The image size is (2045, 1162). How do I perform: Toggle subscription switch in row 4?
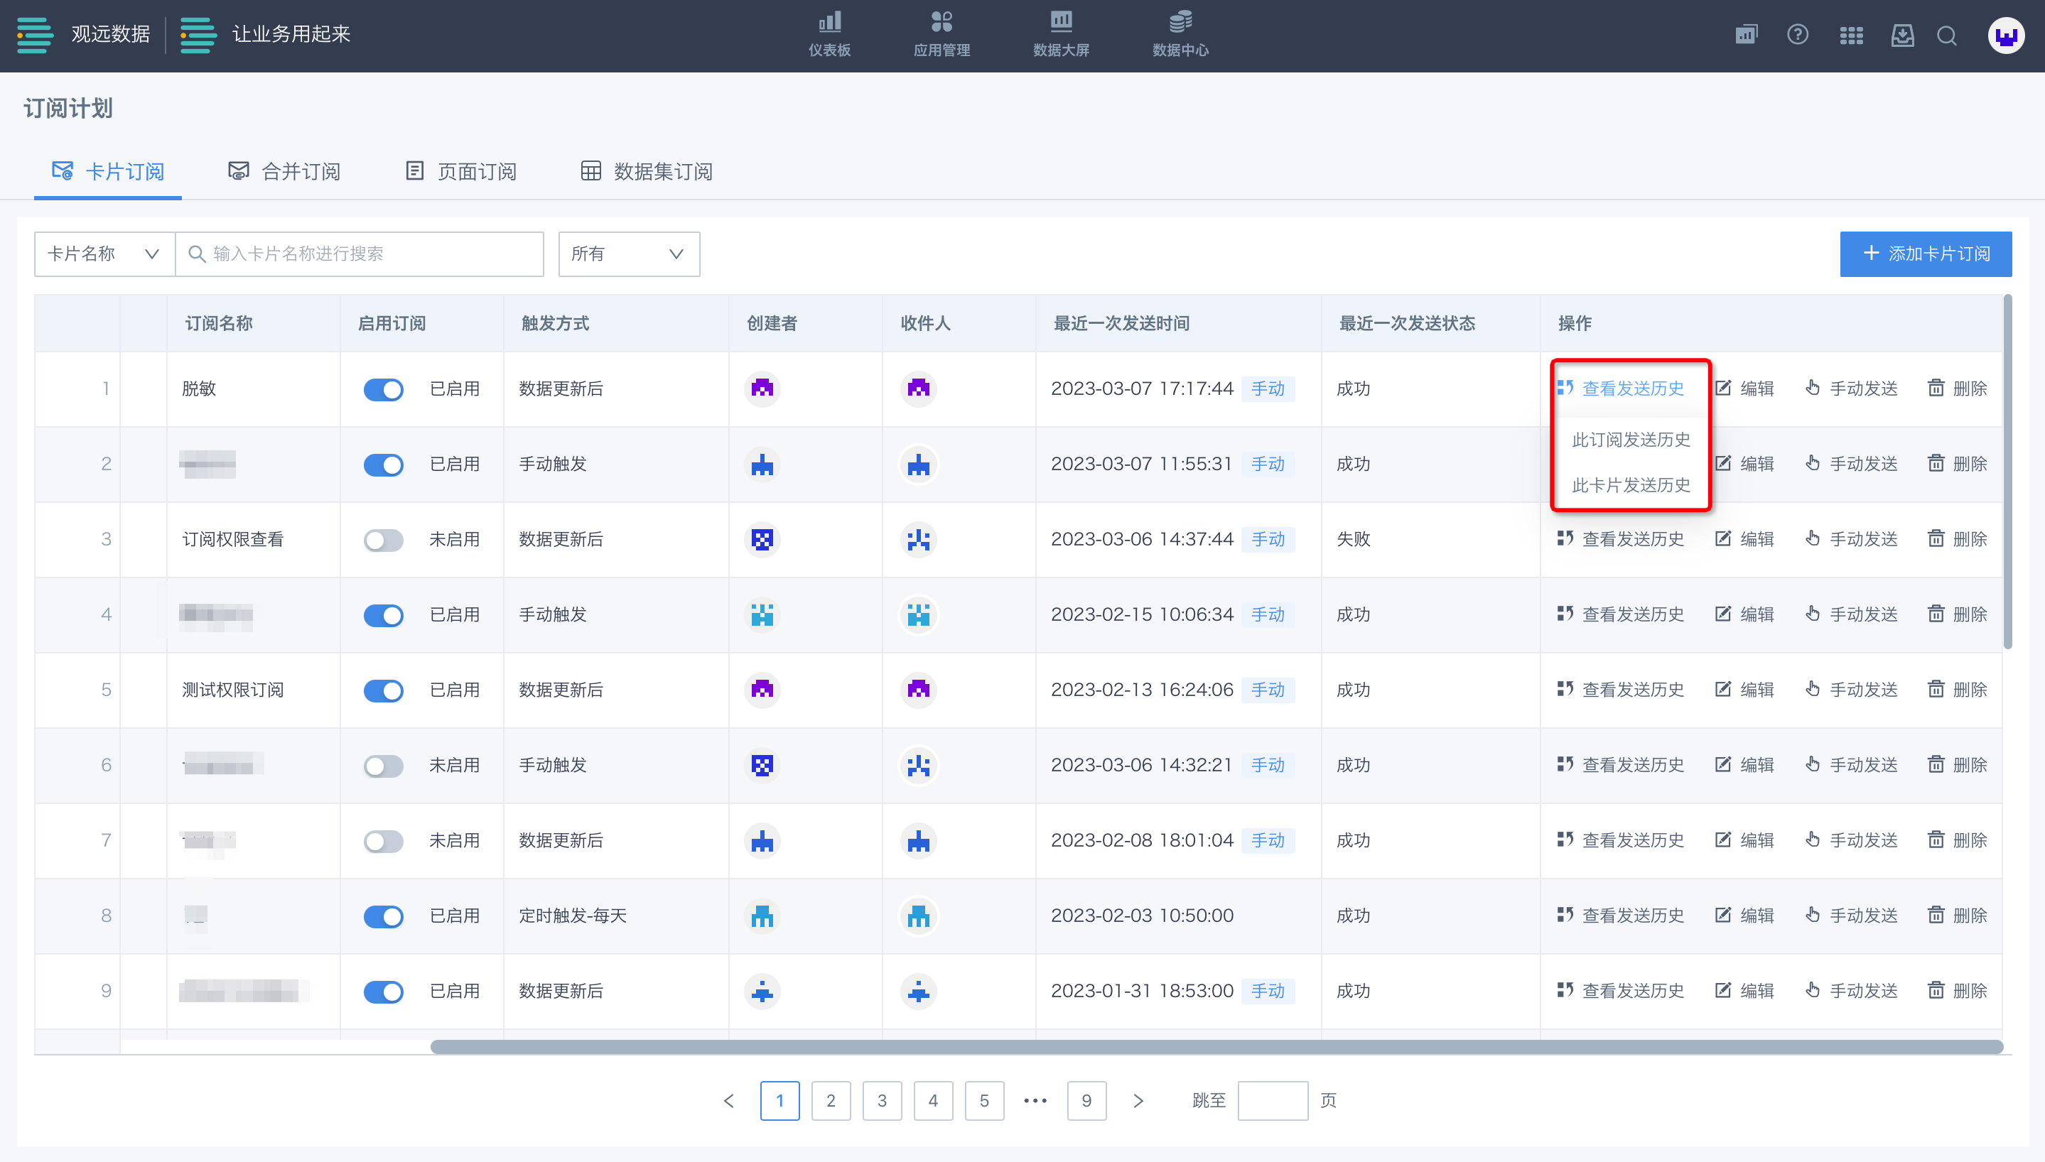tap(383, 615)
